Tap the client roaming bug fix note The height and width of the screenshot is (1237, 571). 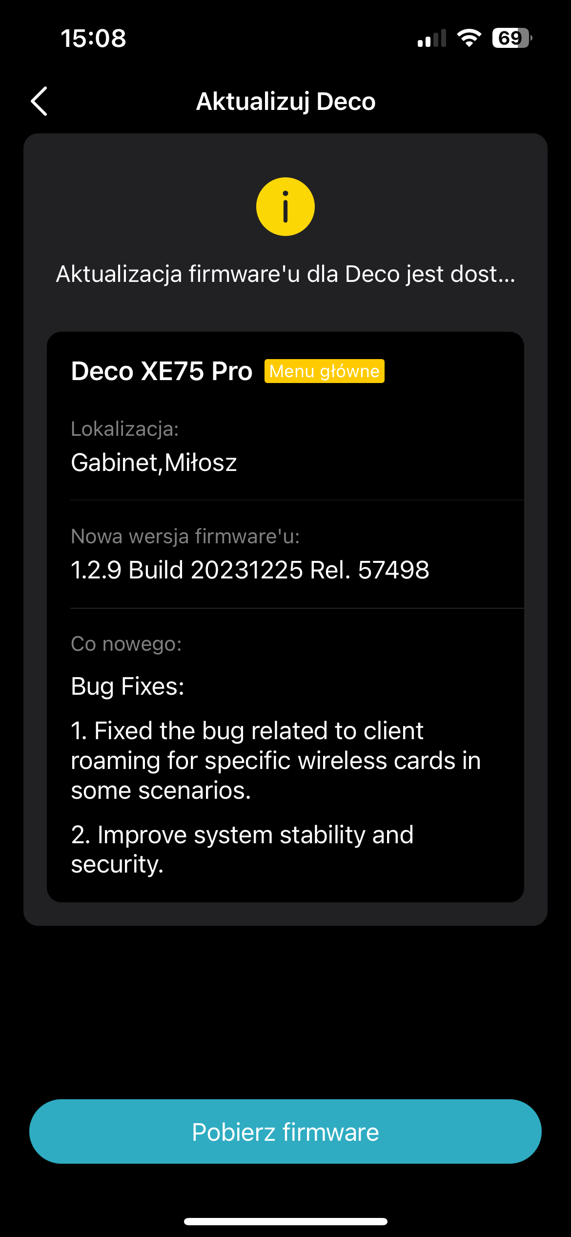point(276,761)
